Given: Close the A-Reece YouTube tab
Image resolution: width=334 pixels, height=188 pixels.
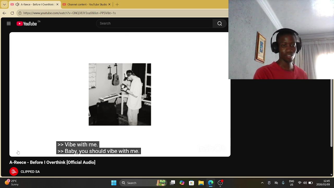Looking at the screenshot, I should coord(57,4).
